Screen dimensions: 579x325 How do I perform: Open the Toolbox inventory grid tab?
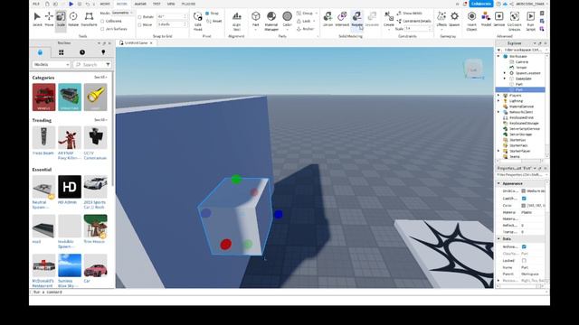(61, 52)
